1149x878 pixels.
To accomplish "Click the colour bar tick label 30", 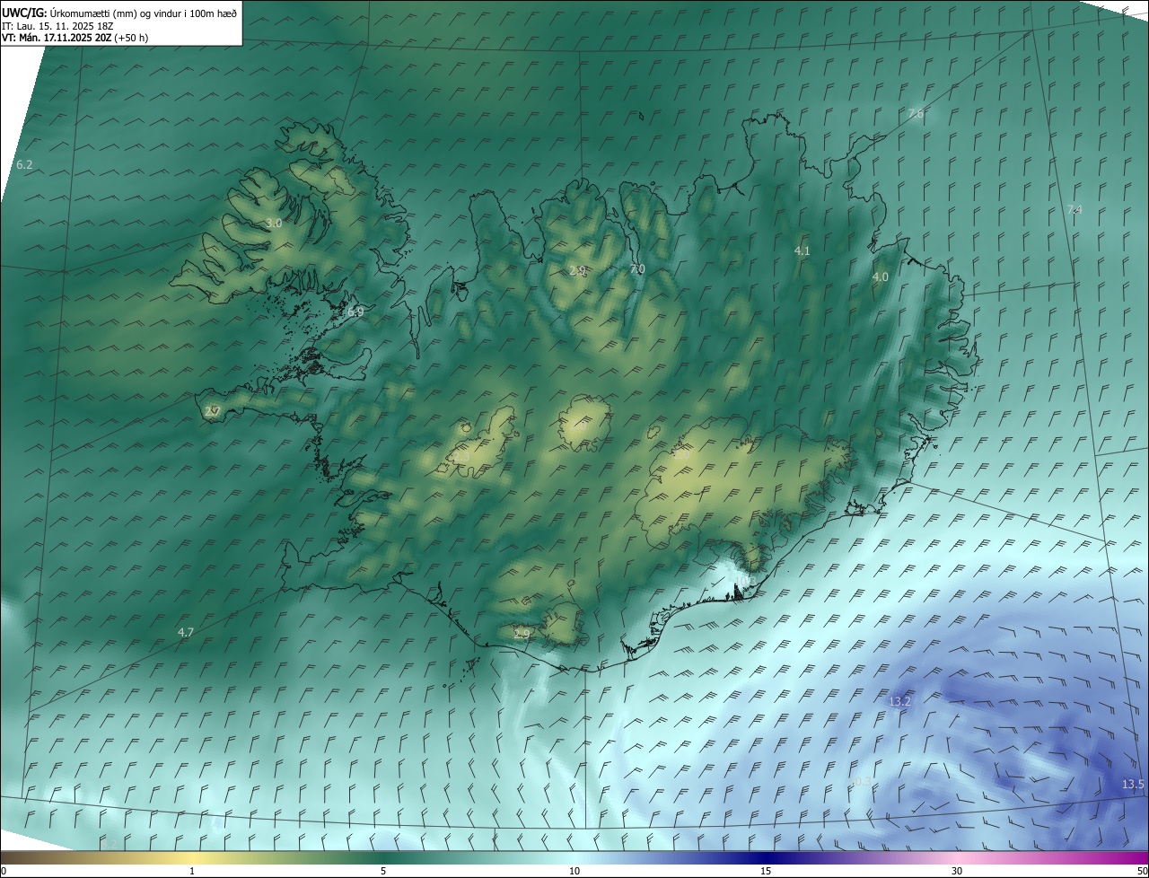I will [x=957, y=871].
